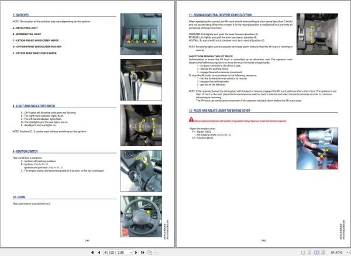Select continuous facing layout
The width and height of the screenshot is (351, 256).
[x=324, y=252]
